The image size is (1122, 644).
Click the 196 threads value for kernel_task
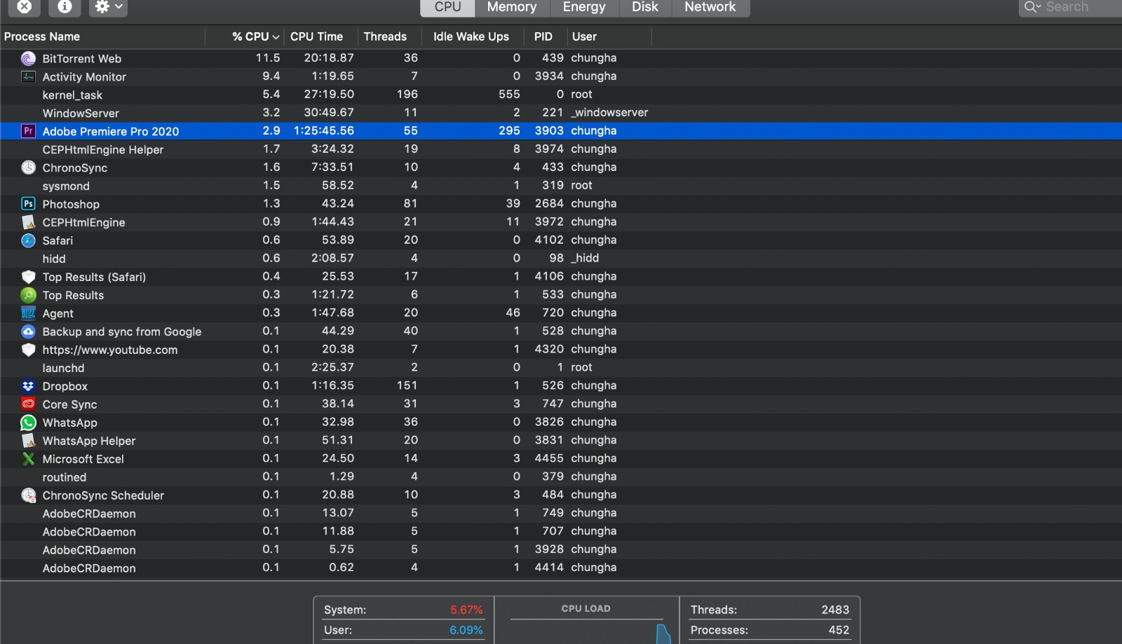[x=407, y=95]
